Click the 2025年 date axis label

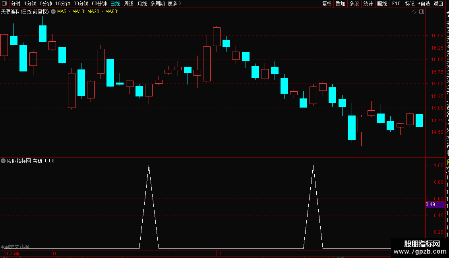click(12, 253)
